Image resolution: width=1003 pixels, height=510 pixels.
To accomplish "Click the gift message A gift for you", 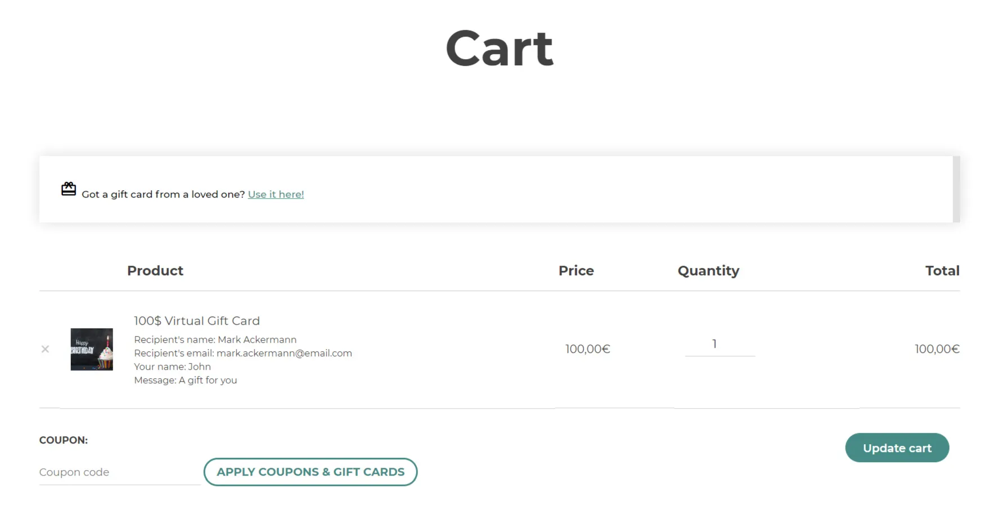I will [186, 380].
